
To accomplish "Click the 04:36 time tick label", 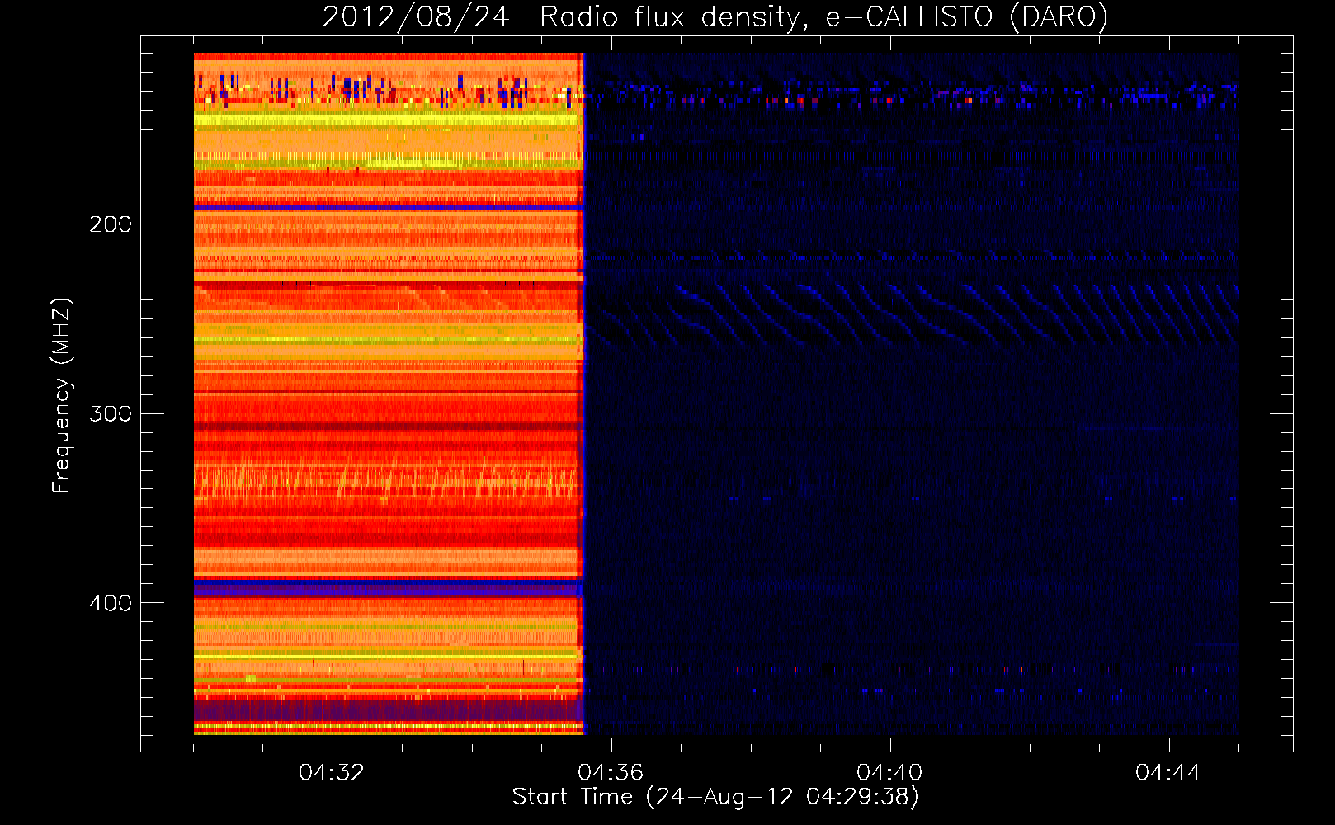I will pos(611,772).
